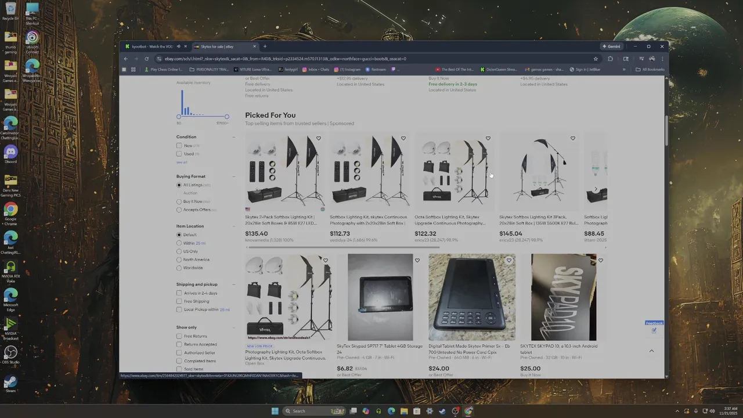This screenshot has width=743, height=418.
Task: Heart the $145.04 Skytex 3Pack Softbox kit listing
Action: pyautogui.click(x=573, y=138)
